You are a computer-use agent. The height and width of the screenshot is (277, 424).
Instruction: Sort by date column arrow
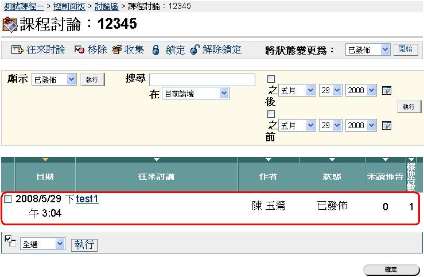(45, 159)
